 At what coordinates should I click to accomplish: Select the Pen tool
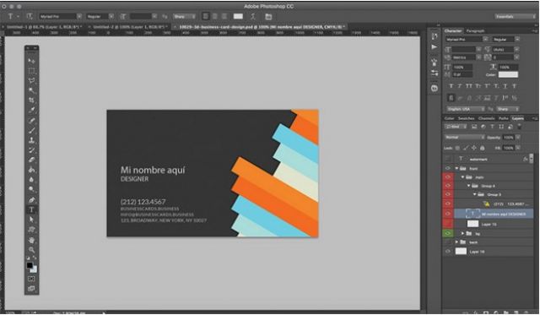pos(31,200)
